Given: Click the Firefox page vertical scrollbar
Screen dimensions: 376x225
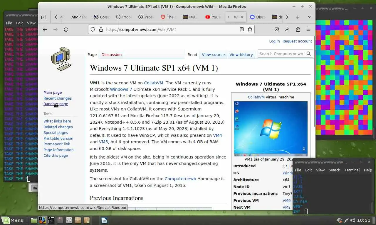Looking at the screenshot, I should tap(314, 82).
